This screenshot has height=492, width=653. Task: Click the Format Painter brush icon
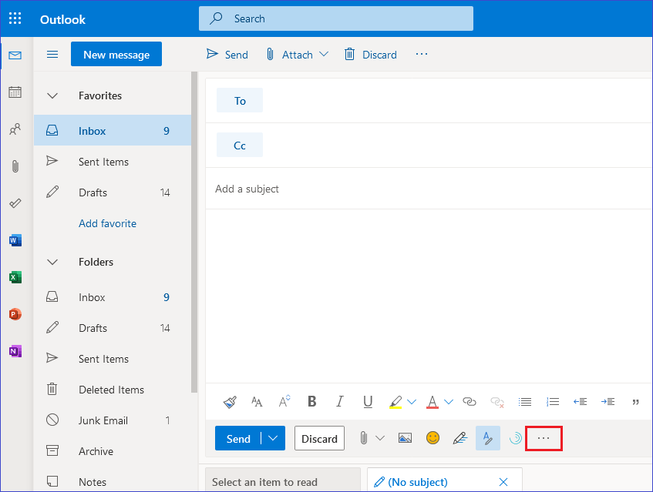[x=230, y=401]
